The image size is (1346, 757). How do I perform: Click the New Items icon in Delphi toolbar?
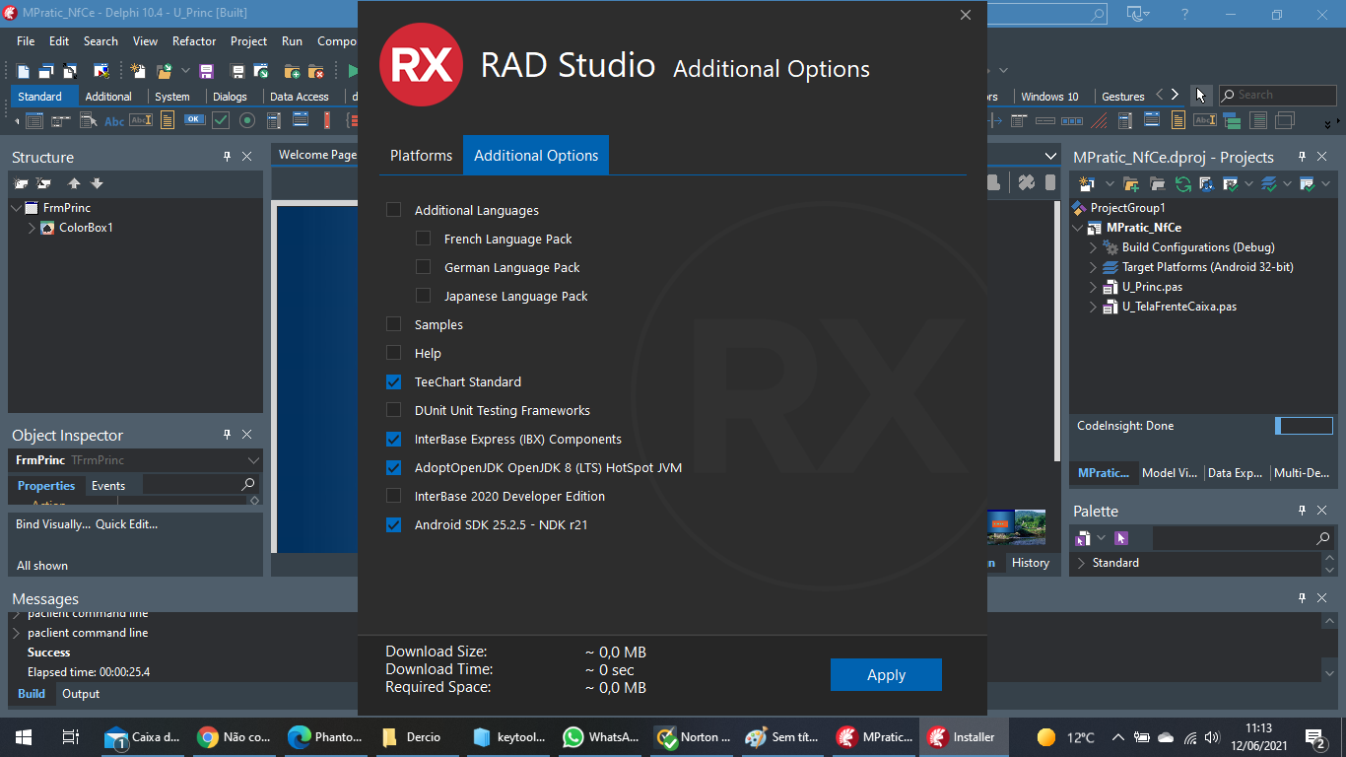[x=138, y=71]
